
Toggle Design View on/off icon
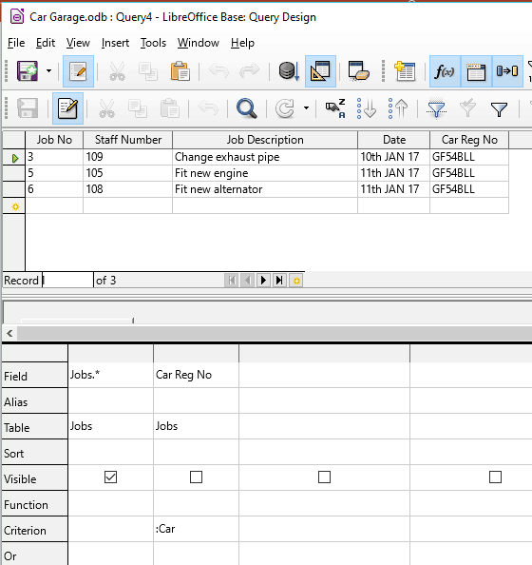[320, 71]
